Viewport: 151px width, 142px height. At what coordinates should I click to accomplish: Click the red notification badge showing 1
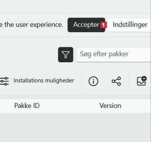(x=103, y=25)
